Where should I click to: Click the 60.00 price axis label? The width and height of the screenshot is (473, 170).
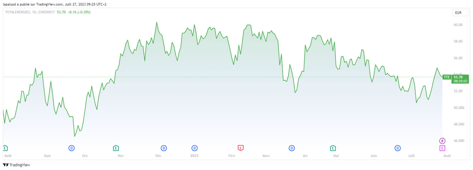(458, 25)
